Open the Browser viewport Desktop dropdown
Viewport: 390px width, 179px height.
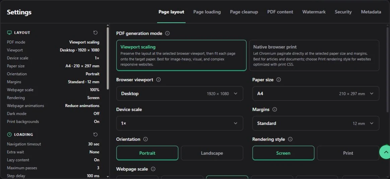(180, 94)
